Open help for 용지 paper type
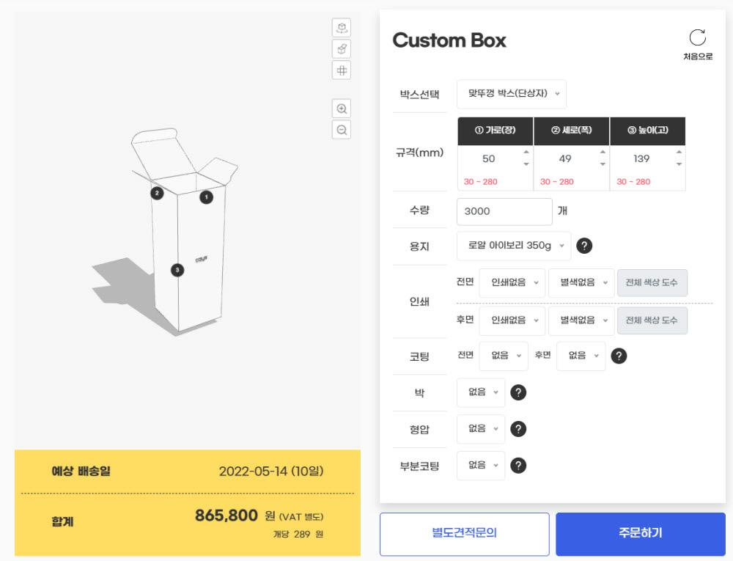Screen dimensions: 733x561 click(584, 246)
